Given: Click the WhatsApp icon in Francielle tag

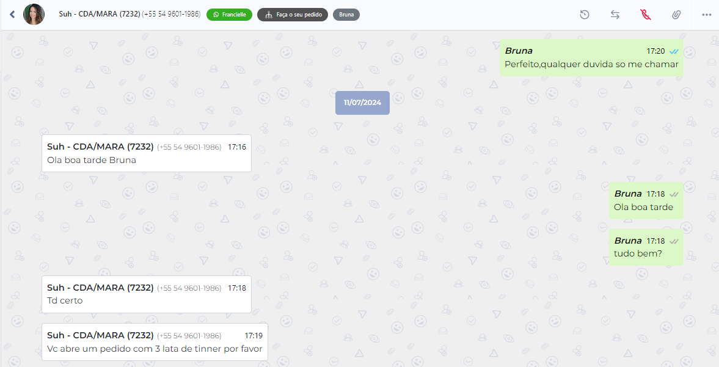Looking at the screenshot, I should tap(216, 15).
